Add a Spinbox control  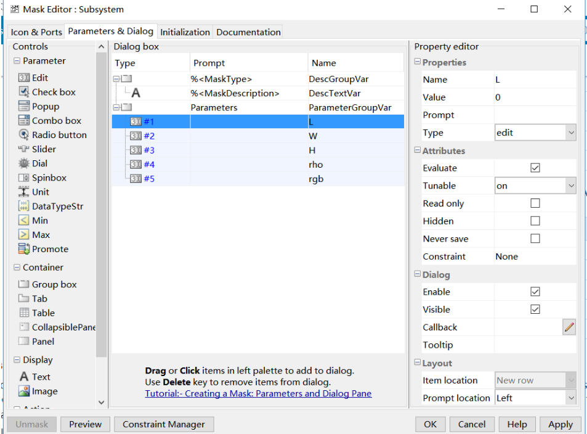tap(43, 178)
